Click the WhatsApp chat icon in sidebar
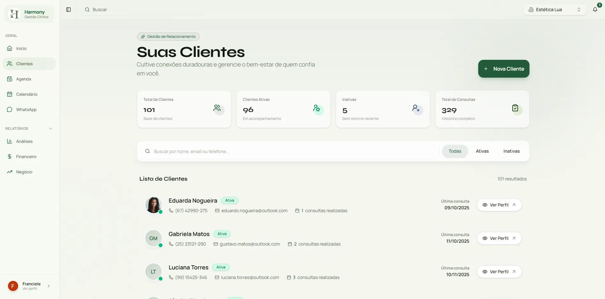Viewport: 605px width, 299px height. coord(10,109)
